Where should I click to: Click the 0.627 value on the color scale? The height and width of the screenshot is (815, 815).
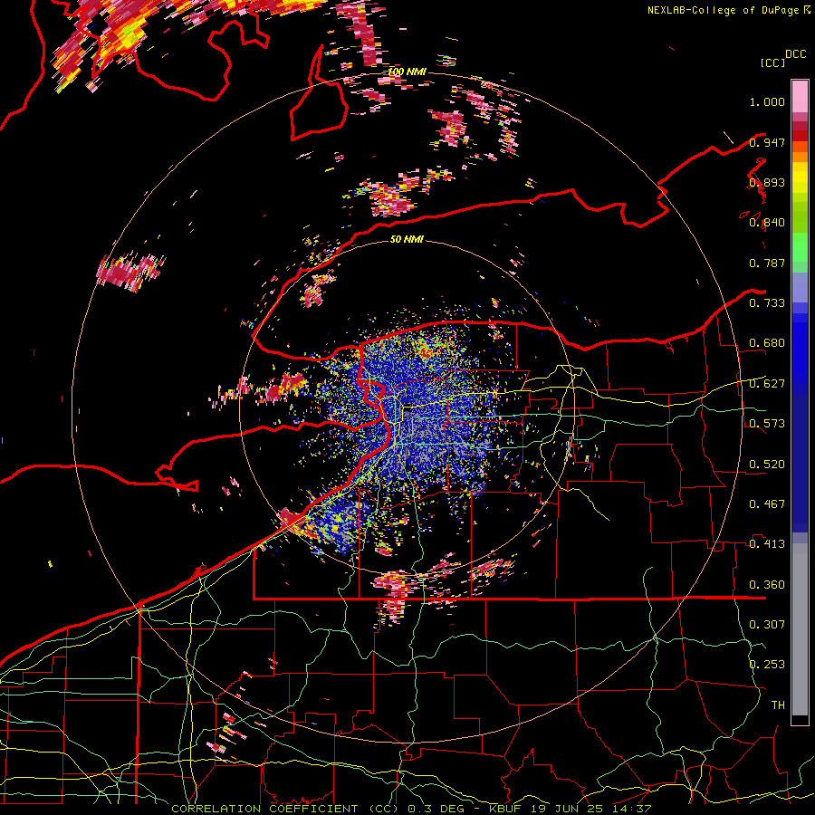767,384
